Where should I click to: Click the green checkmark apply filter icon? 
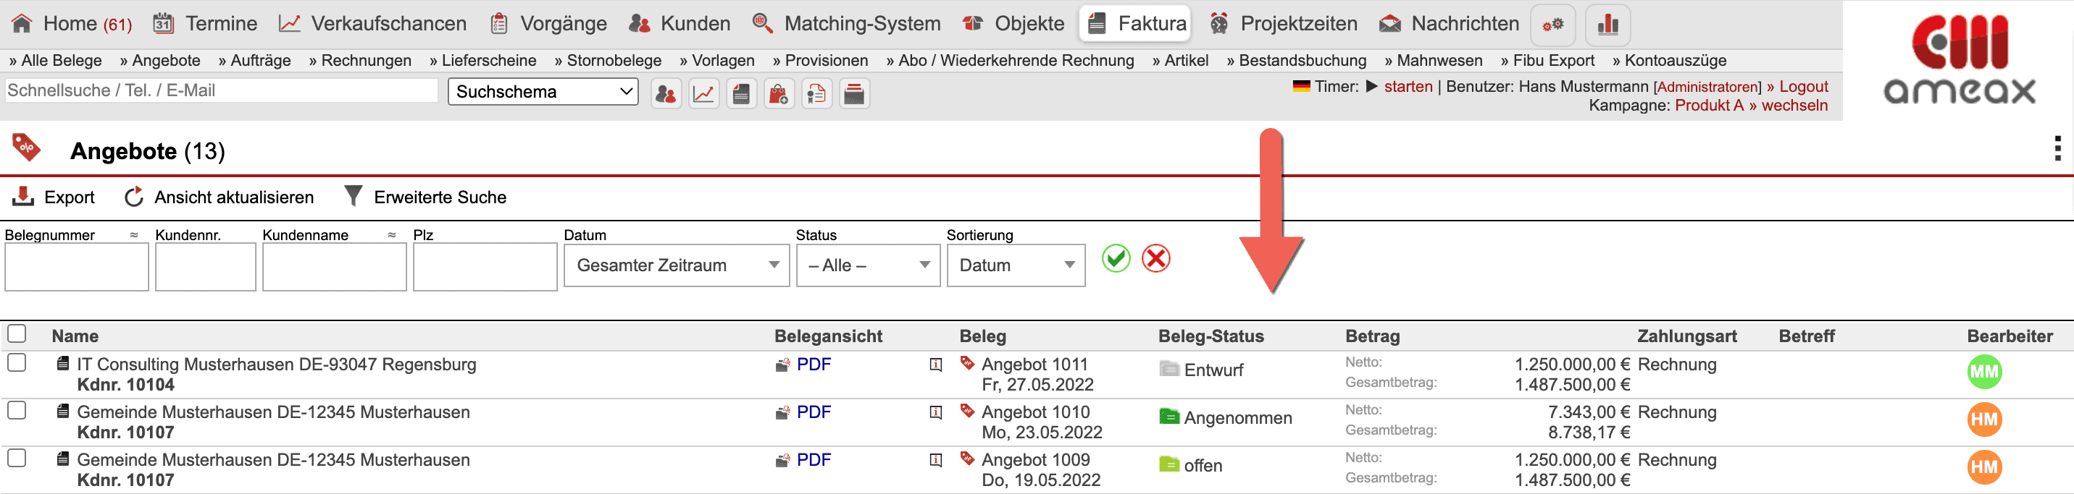[1115, 259]
